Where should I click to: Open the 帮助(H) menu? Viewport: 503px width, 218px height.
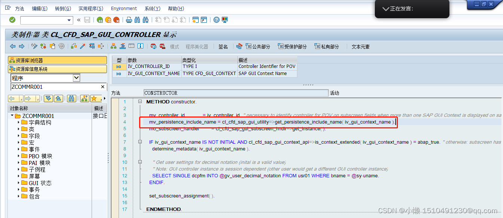coord(176,8)
